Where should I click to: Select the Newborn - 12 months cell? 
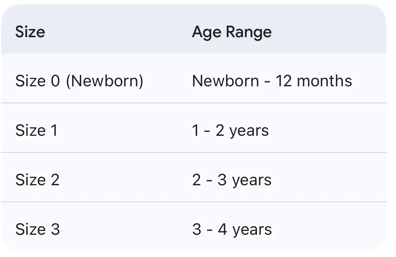[x=272, y=81]
